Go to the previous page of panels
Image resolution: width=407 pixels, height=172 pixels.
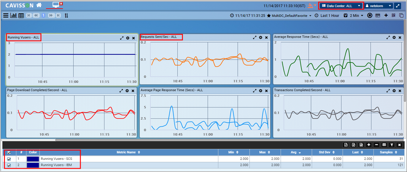pos(36,15)
